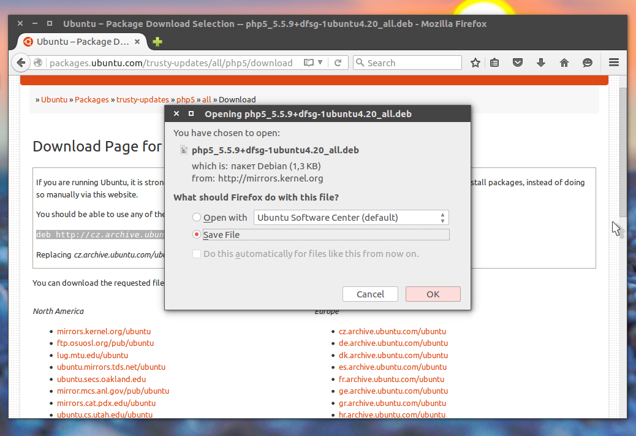636x436 pixels.
Task: Go to Firefox home page icon
Action: click(564, 63)
